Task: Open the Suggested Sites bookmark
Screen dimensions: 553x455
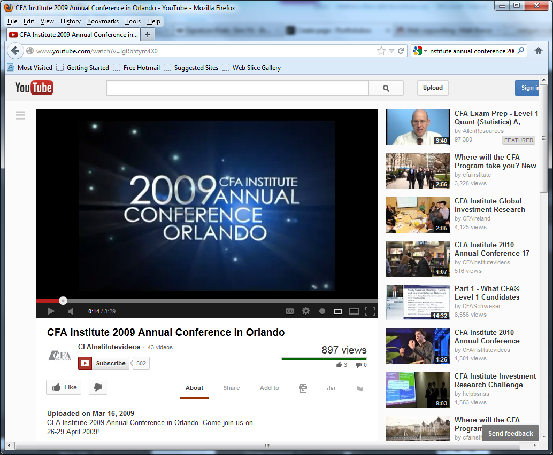Action: (x=191, y=68)
